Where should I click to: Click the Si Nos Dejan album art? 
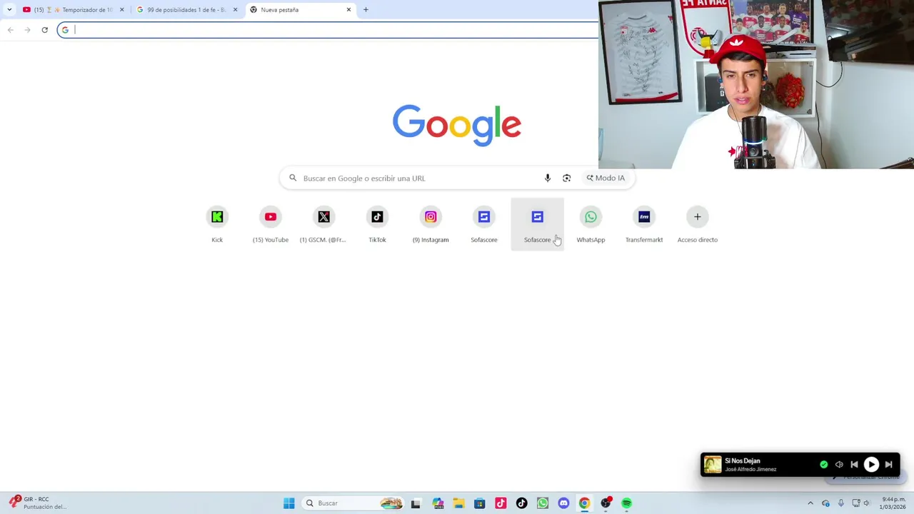[x=713, y=465]
